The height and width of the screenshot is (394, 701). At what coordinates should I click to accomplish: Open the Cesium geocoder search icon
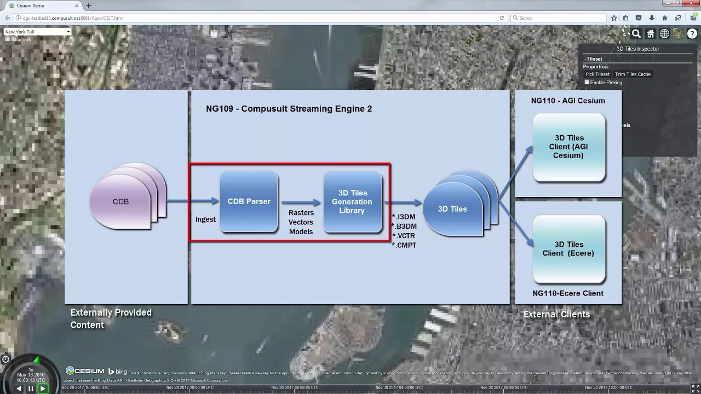636,34
